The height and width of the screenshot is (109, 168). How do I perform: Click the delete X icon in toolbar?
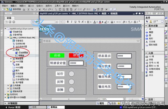click(40, 9)
